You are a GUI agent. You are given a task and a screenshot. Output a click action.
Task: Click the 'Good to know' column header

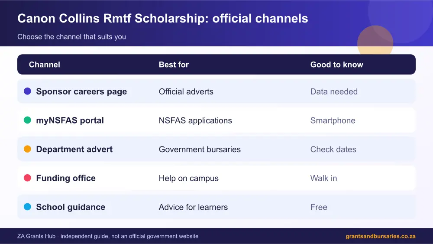[336, 65]
